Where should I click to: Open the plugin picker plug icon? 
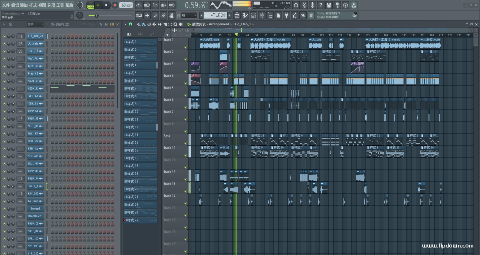(x=286, y=15)
